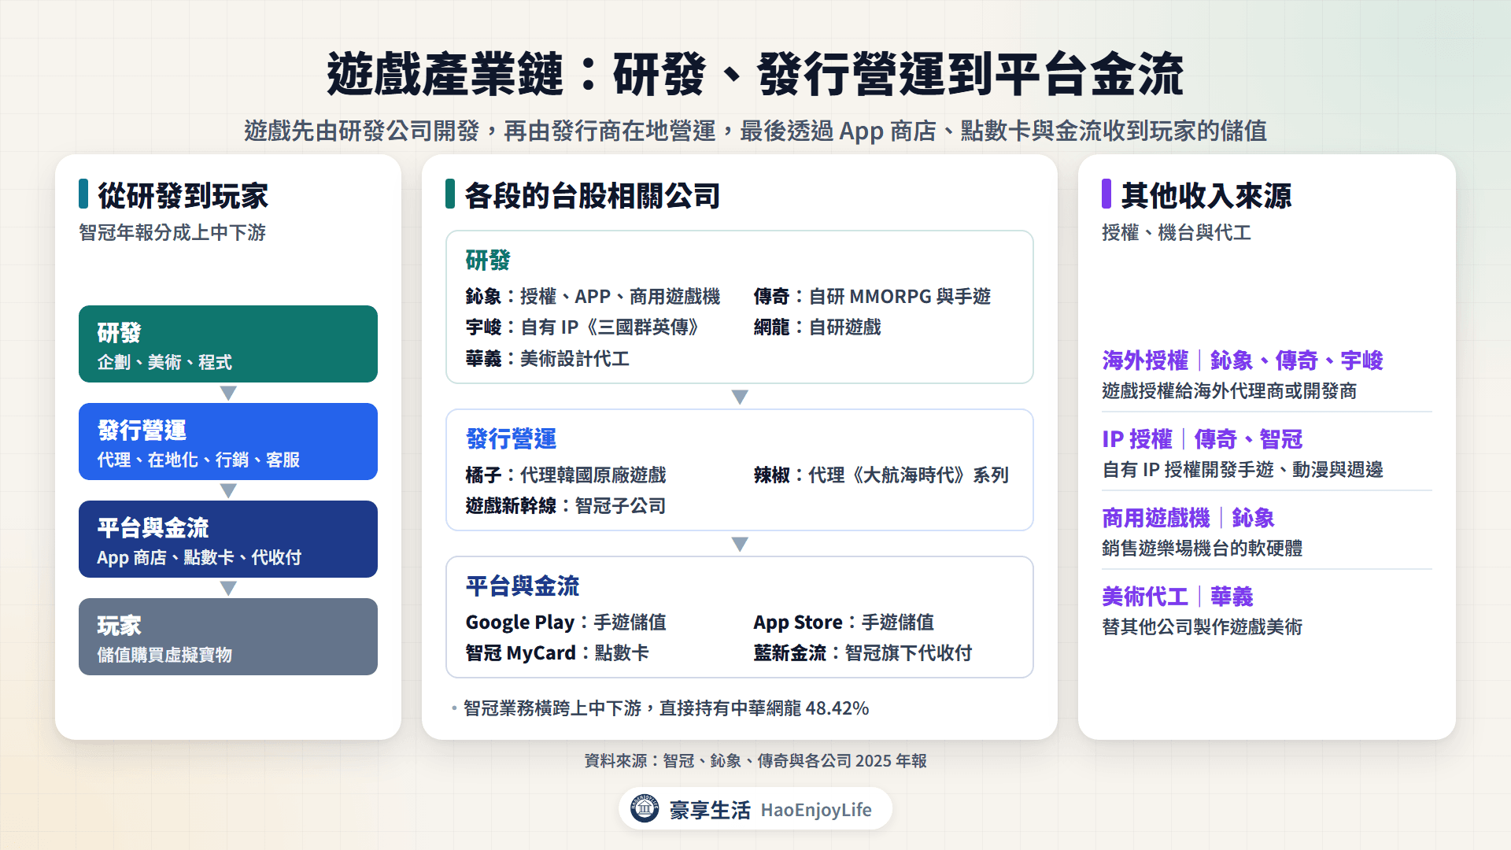The height and width of the screenshot is (850, 1511).
Task: Click 傳奇：自研 MMORPG 與手遊 line
Action: click(x=872, y=296)
